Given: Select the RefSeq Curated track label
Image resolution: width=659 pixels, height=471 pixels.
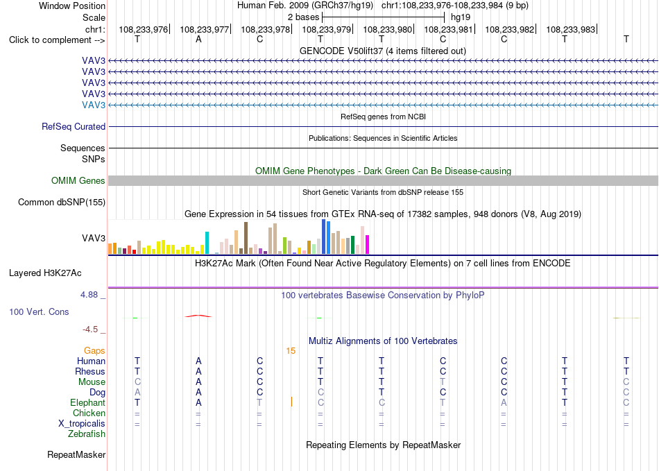Looking at the screenshot, I should point(74,126).
